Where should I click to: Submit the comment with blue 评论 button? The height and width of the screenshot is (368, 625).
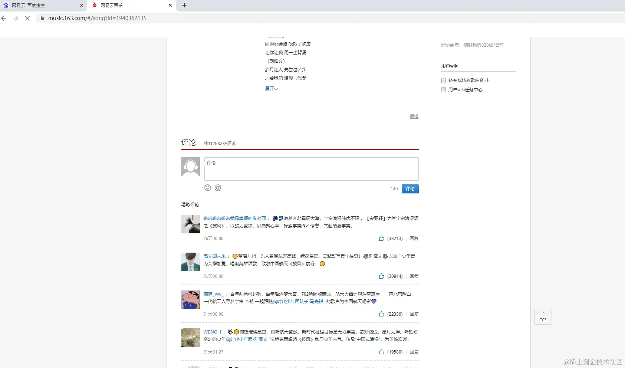(410, 189)
